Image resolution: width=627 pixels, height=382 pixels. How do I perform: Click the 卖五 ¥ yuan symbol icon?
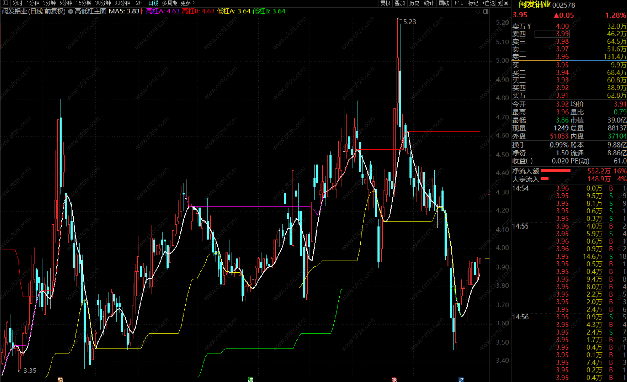[x=529, y=26]
